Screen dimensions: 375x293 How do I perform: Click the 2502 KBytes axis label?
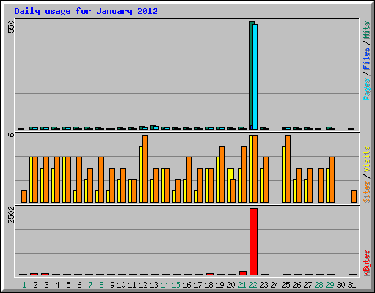(11, 215)
